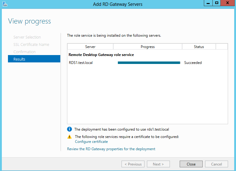
Task: Open the Configure certificate link
Action: point(91,142)
